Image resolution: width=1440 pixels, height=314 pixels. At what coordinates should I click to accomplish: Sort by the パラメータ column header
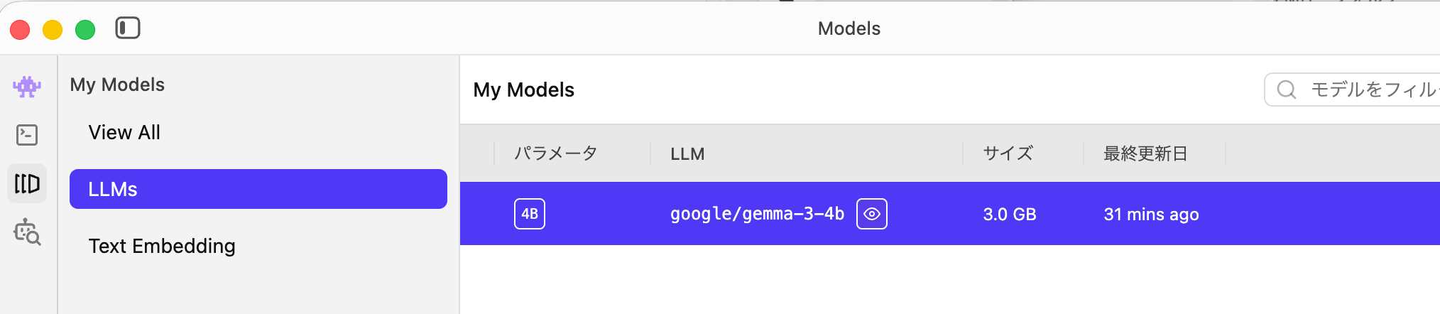(x=555, y=153)
